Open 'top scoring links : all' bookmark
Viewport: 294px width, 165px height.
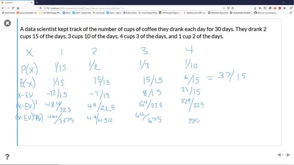[27, 13]
